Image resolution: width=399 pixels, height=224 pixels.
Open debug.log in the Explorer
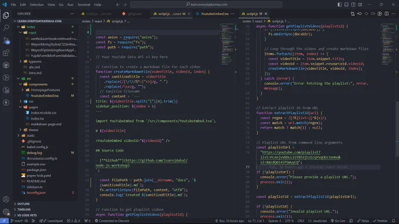point(34,153)
